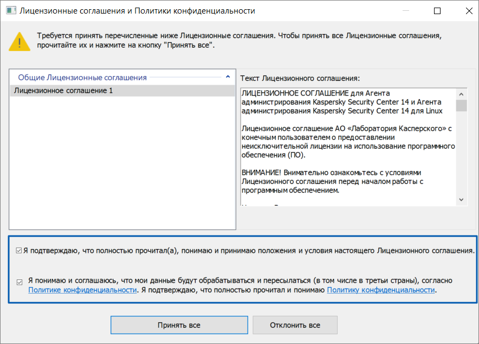Click the "ВНИМАНИЕ! Внимательно ознакомьтесь" paragraph
The image size is (479, 344).
coord(332,181)
